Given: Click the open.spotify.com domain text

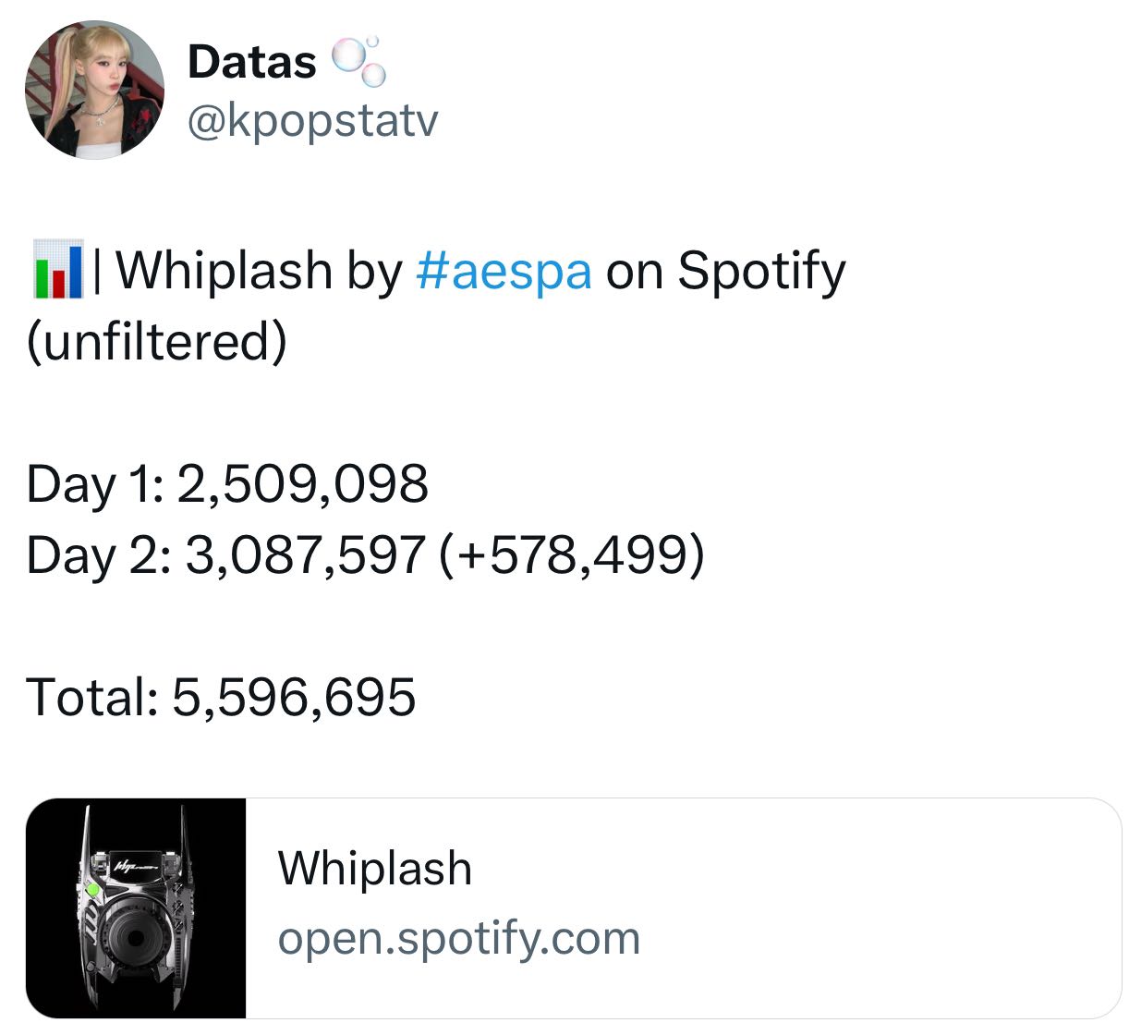Looking at the screenshot, I should 459,939.
